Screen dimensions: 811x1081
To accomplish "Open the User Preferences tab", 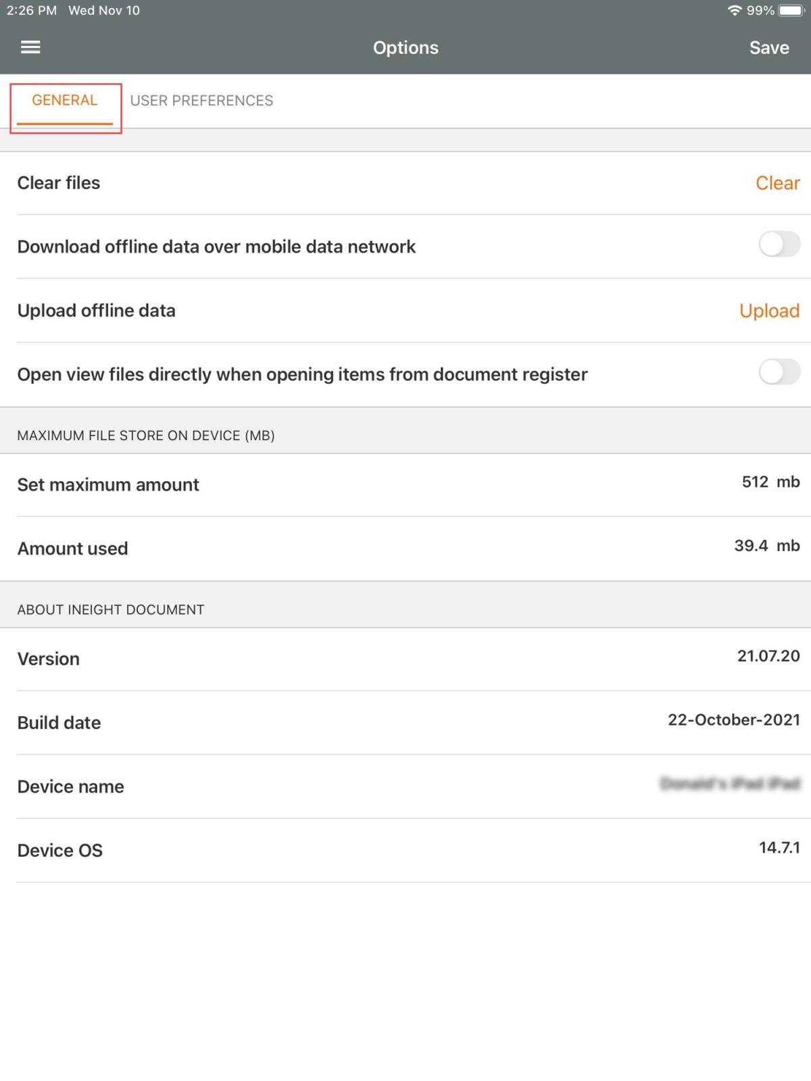I will click(201, 101).
